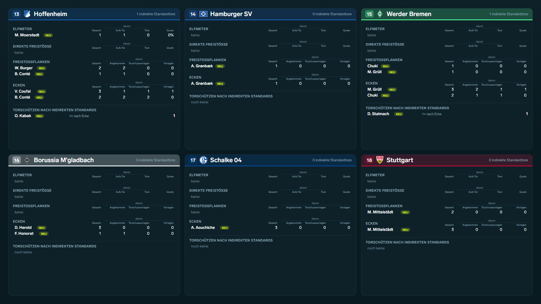The image size is (541, 304).
Task: Click the Borussia M'gladbach club crest
Action: tap(27, 160)
